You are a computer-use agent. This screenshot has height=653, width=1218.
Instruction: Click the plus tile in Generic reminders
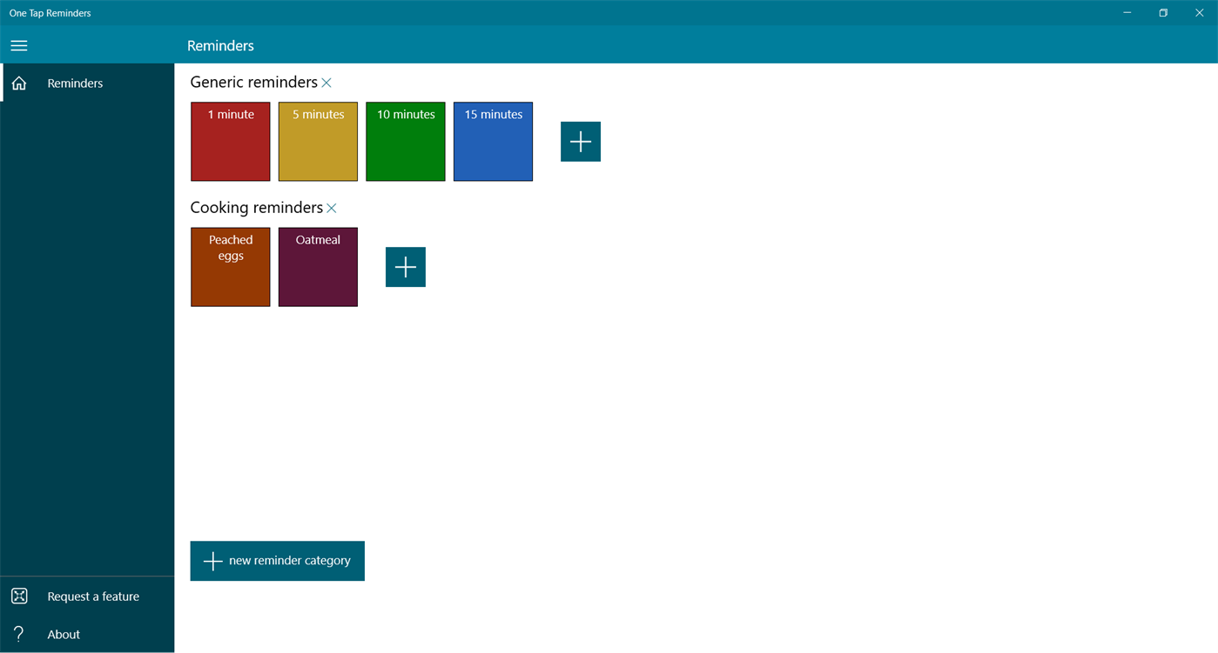[x=580, y=141]
